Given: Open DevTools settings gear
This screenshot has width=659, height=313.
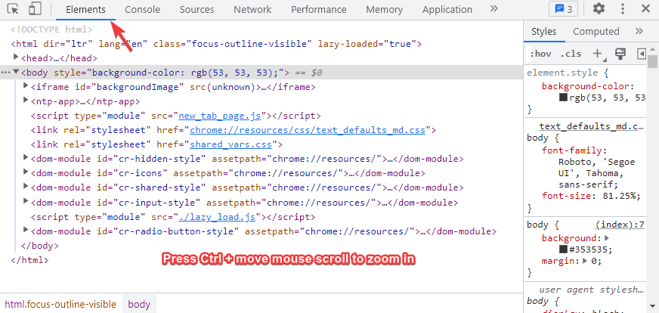Looking at the screenshot, I should (x=599, y=9).
